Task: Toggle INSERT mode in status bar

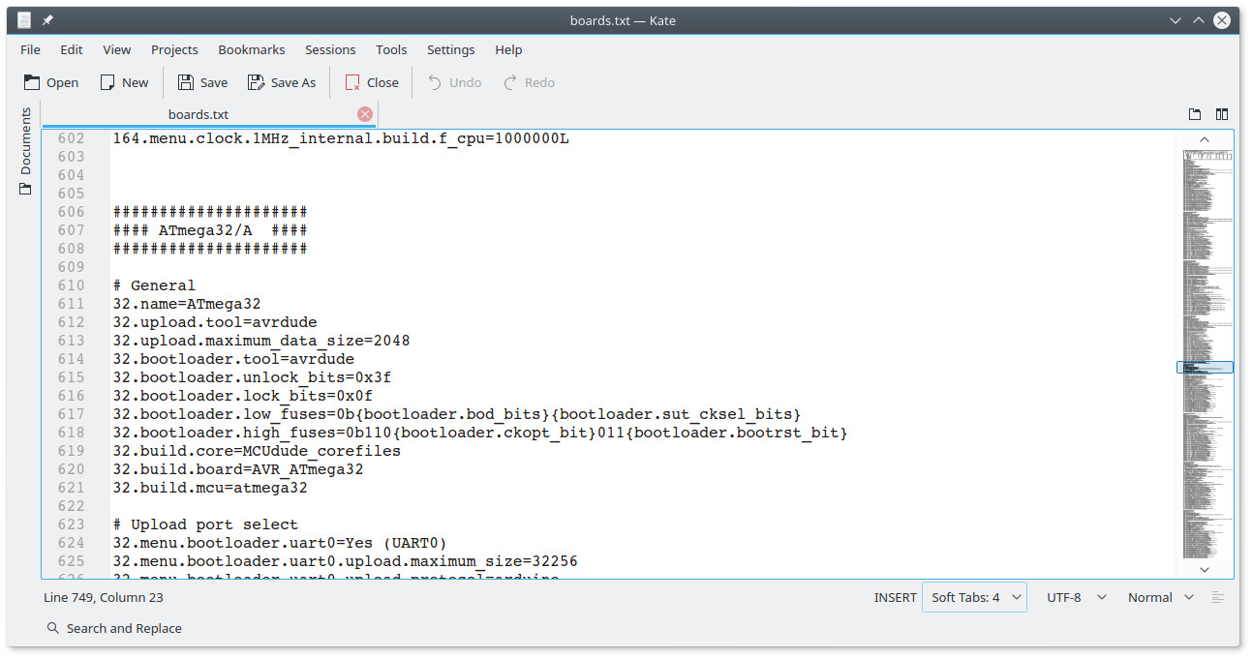Action: 895,597
